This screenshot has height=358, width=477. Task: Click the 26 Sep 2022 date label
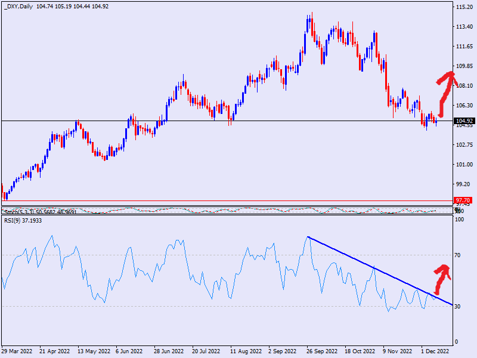(x=322, y=351)
